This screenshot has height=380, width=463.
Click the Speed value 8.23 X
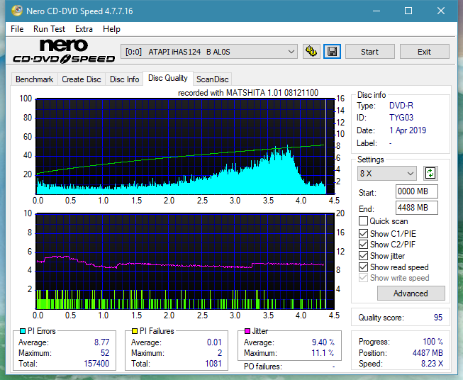(x=432, y=364)
